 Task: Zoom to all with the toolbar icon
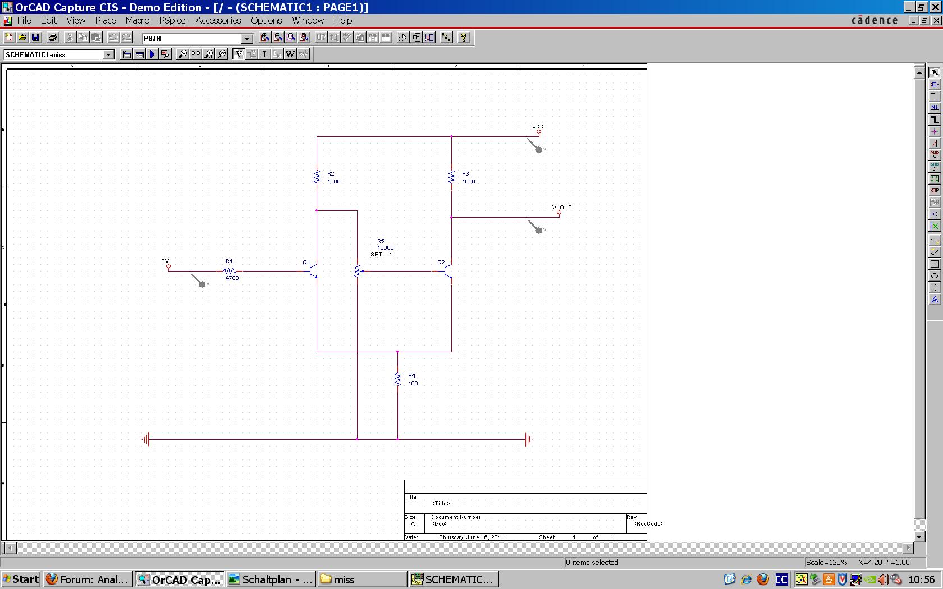(304, 38)
